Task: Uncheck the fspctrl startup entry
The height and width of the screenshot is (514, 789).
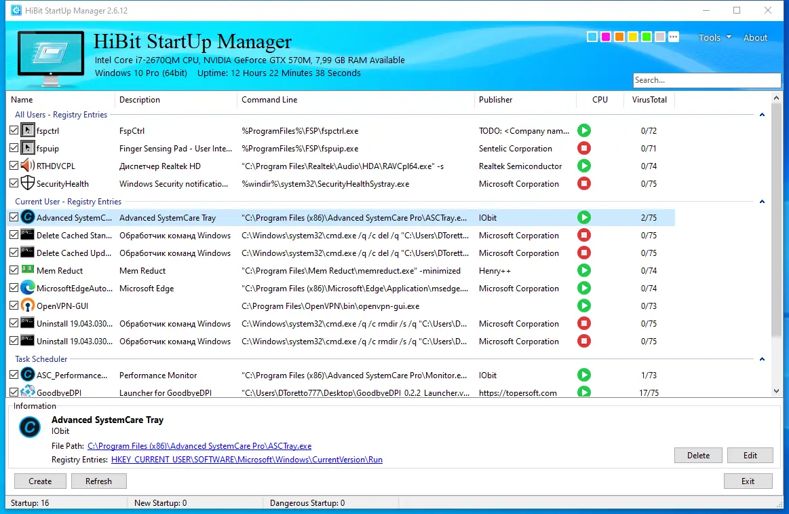Action: click(14, 130)
